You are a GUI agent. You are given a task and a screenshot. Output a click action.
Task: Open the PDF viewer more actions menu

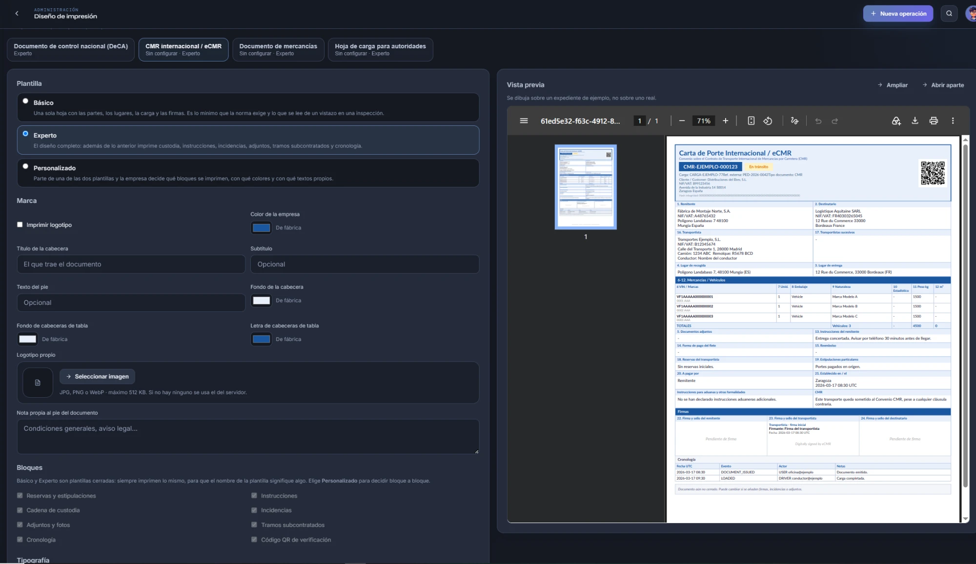(953, 121)
